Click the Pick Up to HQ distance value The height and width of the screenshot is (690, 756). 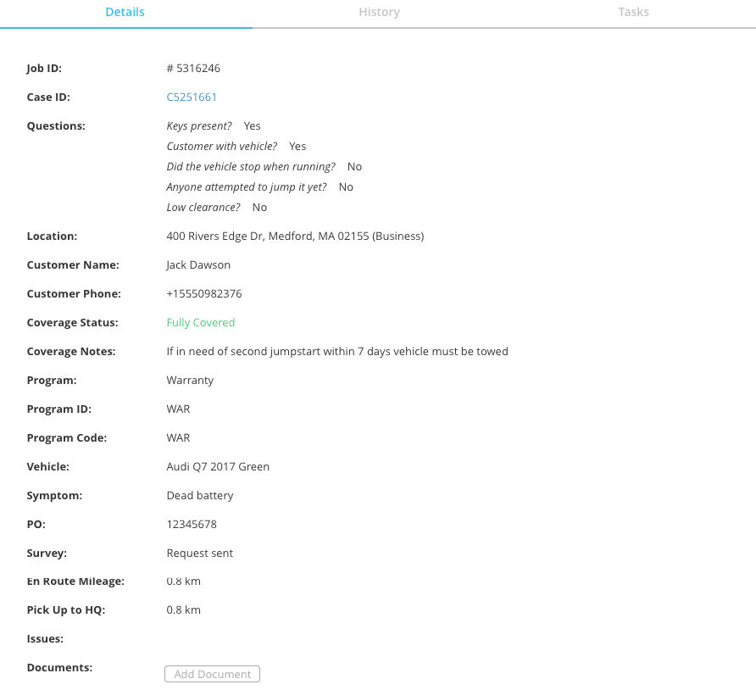point(183,609)
